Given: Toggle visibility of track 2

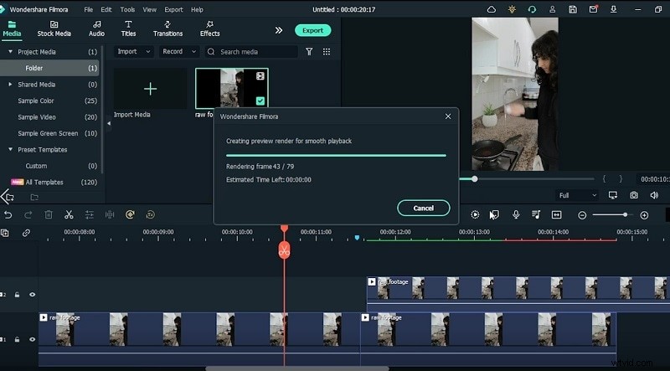Looking at the screenshot, I should 32,295.
